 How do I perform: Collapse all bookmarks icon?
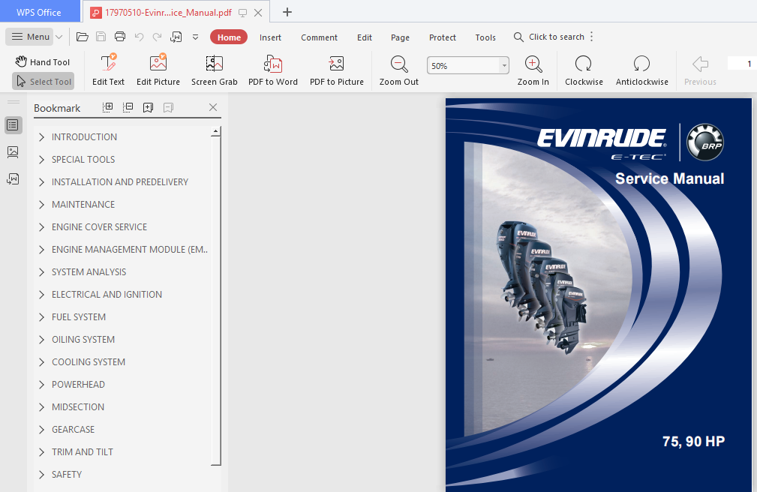click(x=128, y=107)
